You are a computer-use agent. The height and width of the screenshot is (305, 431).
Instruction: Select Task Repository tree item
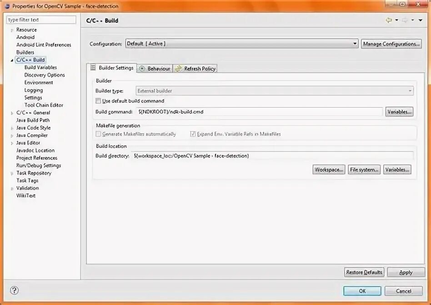click(x=34, y=173)
